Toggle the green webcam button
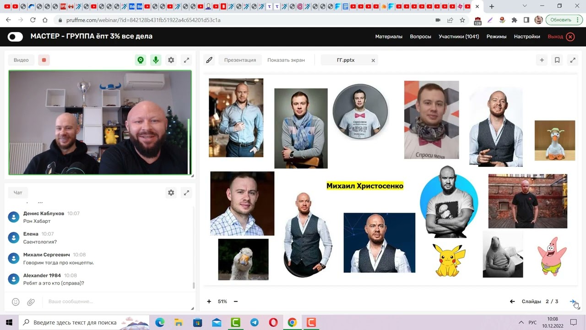The height and width of the screenshot is (330, 586). 141,60
